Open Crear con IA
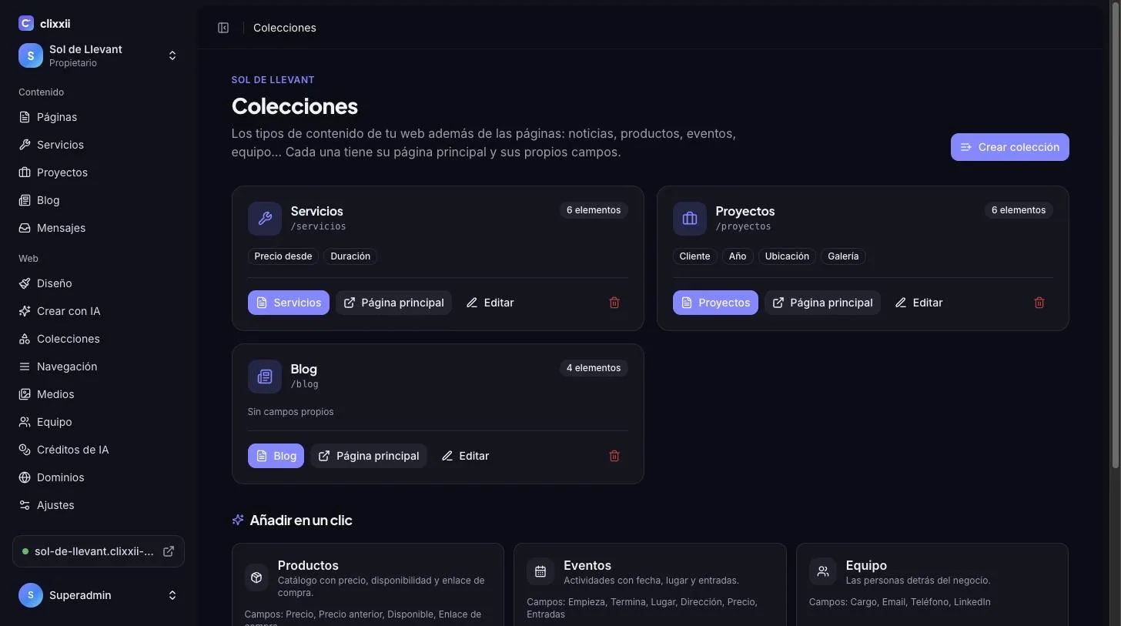 tap(99, 311)
